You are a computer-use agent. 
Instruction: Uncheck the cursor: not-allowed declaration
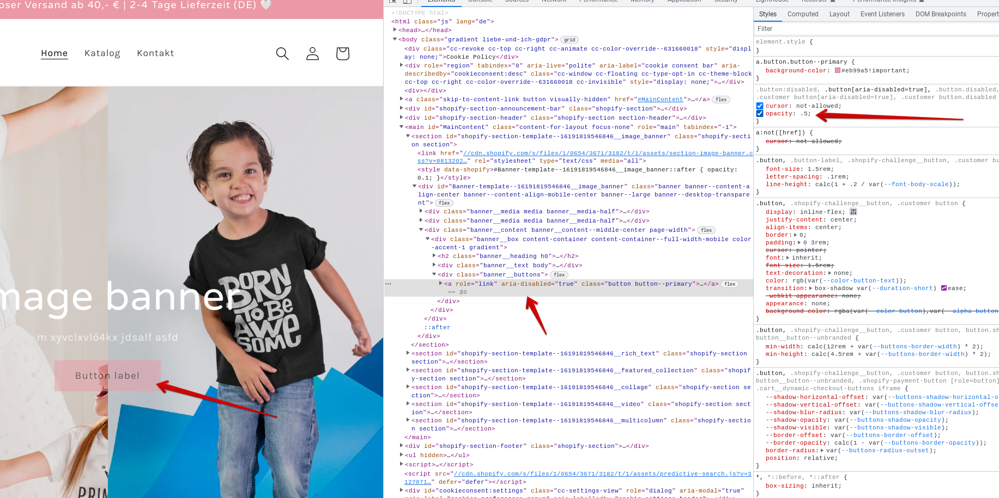[x=760, y=106]
